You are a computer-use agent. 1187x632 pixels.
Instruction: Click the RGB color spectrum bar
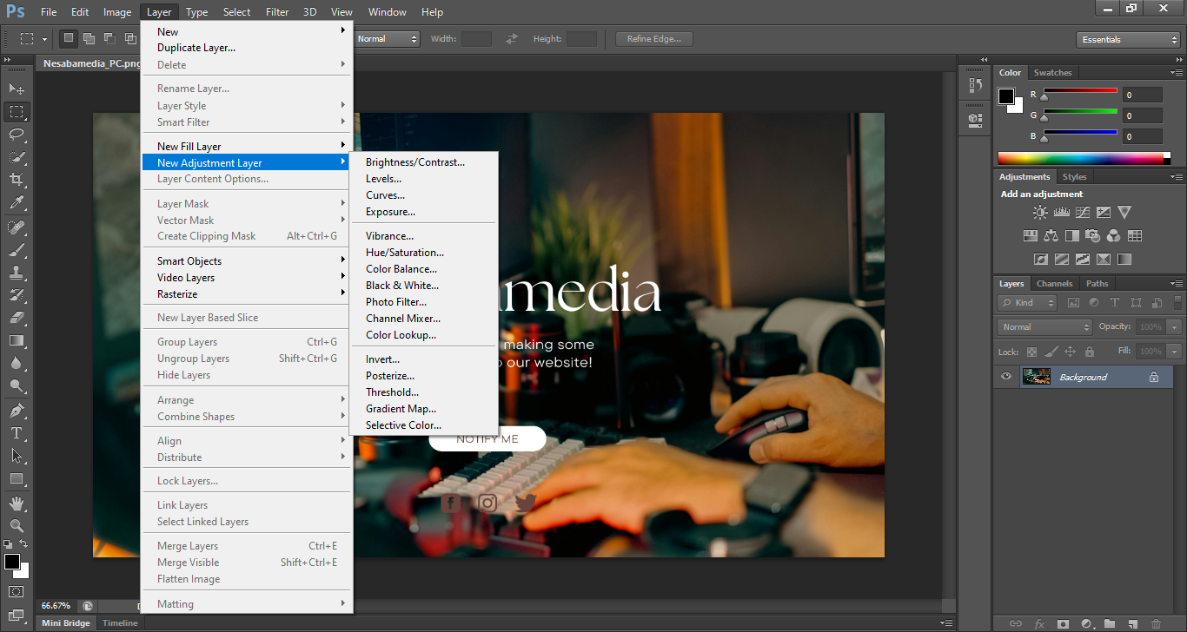[1083, 158]
